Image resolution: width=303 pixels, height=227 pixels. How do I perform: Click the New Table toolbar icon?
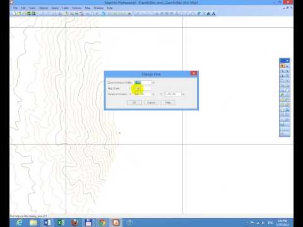[x=15, y=13]
